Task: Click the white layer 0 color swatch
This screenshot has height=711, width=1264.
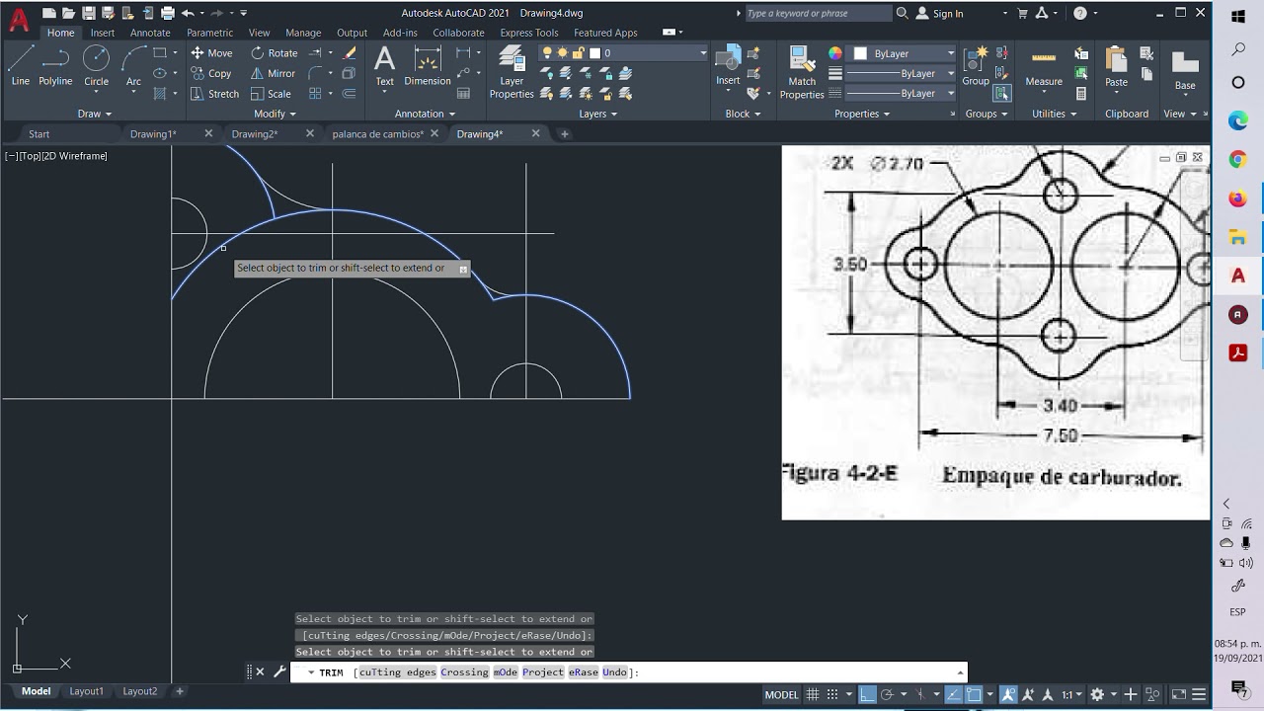Action: (594, 53)
